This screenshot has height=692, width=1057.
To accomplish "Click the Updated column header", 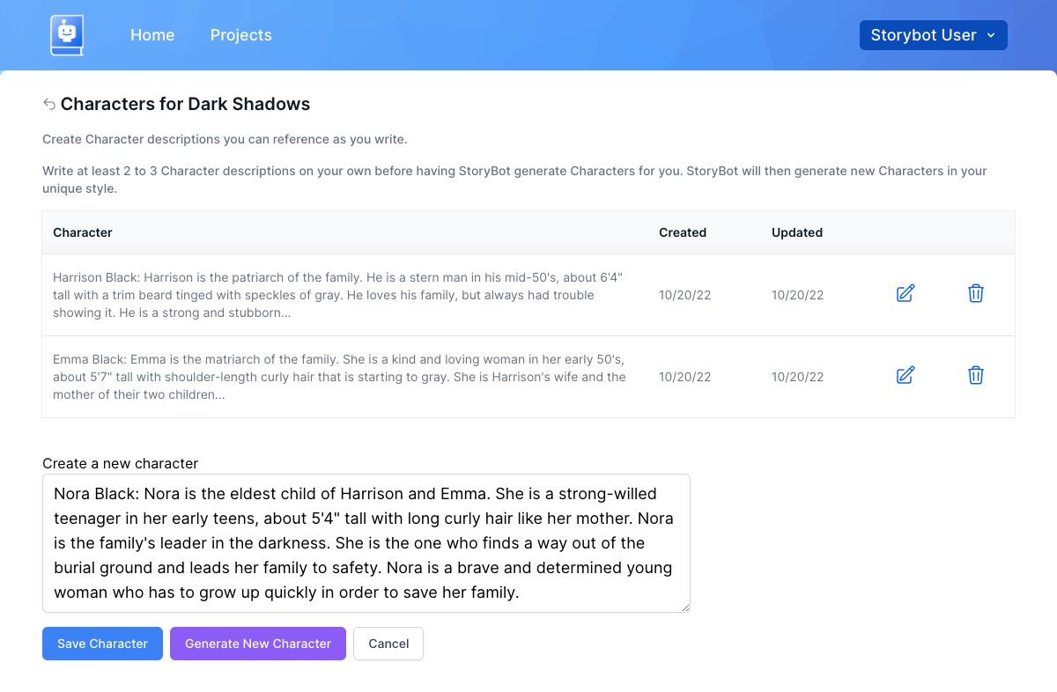I will pyautogui.click(x=797, y=232).
